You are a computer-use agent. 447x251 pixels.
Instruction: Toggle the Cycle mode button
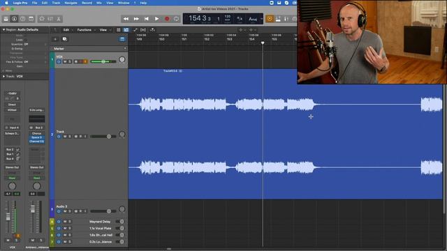[177, 19]
